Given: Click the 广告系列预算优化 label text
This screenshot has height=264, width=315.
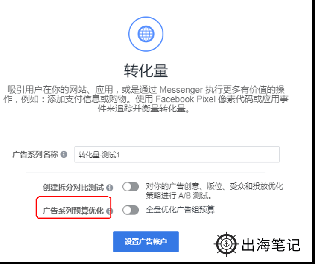Looking at the screenshot, I should pyautogui.click(x=73, y=211).
